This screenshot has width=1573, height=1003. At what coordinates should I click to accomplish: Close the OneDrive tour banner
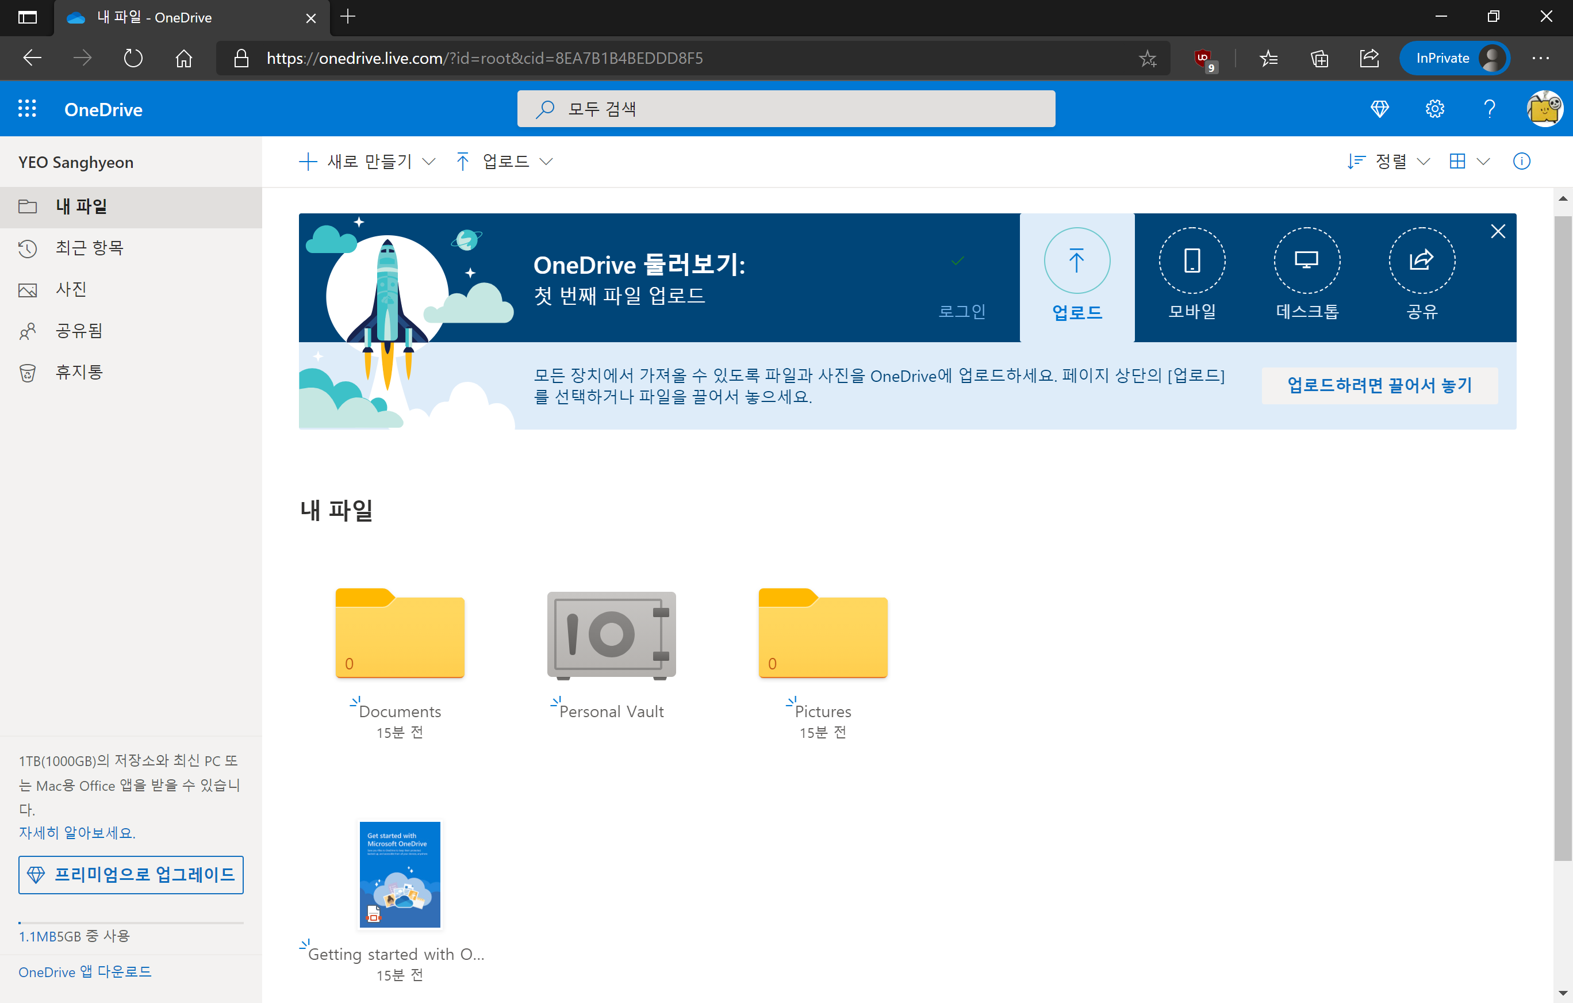[x=1497, y=231]
